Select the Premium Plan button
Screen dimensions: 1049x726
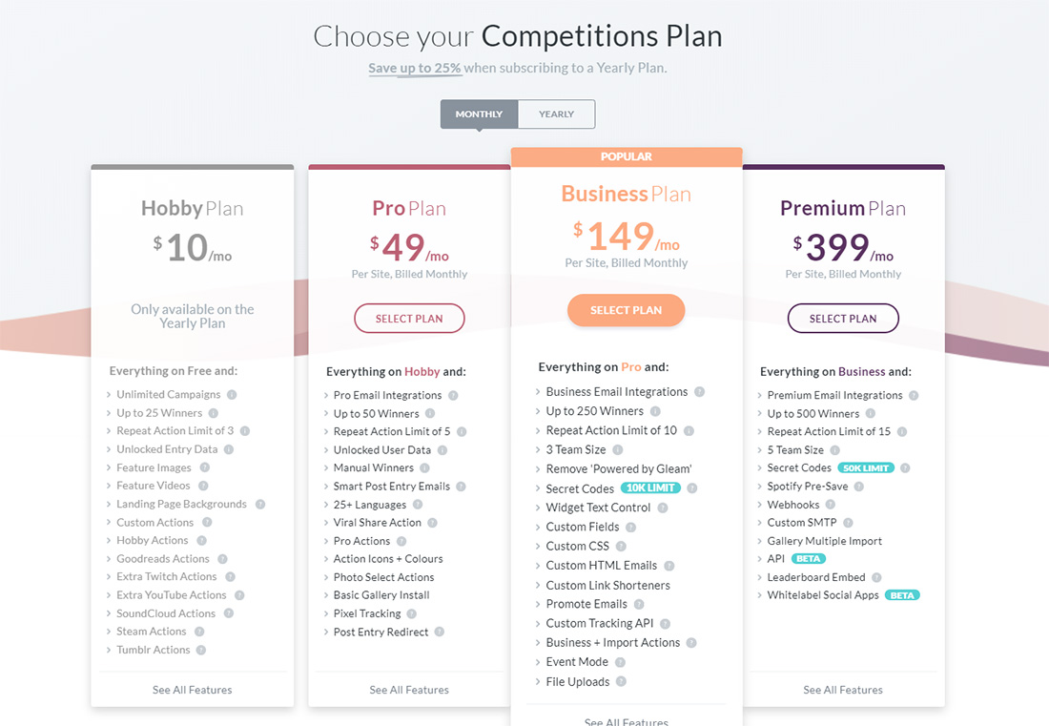(x=843, y=319)
